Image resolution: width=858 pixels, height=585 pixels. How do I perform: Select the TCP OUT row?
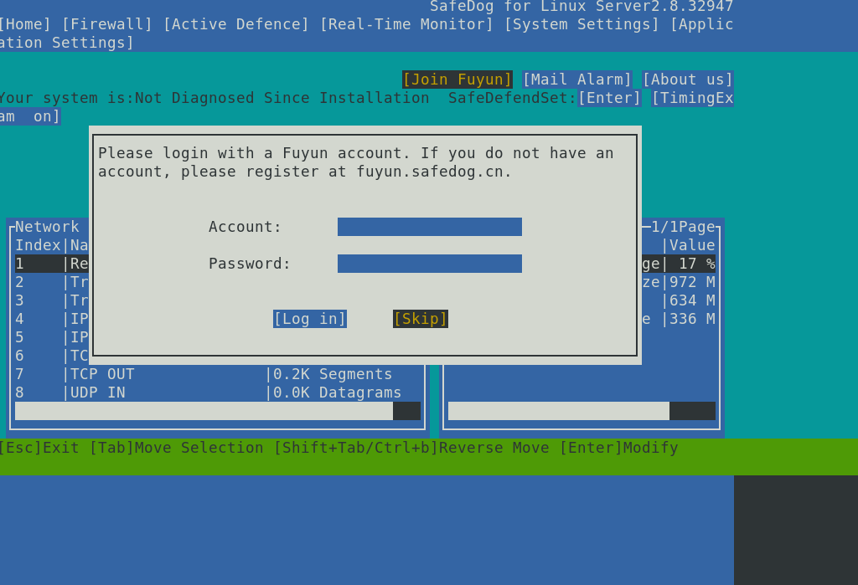[218, 374]
